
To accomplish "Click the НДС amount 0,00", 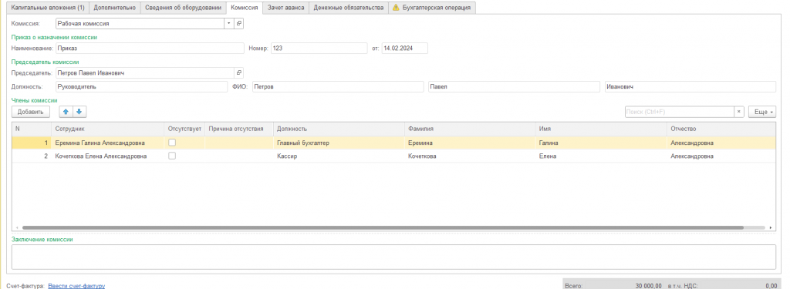I will (x=771, y=285).
